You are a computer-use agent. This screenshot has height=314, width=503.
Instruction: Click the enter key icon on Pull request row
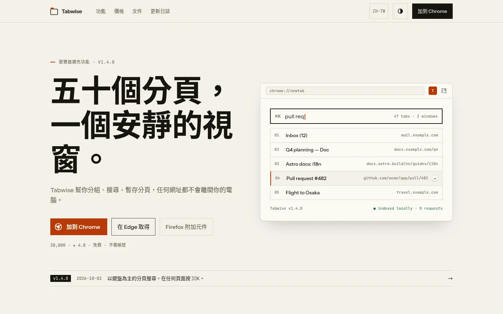pyautogui.click(x=435, y=178)
